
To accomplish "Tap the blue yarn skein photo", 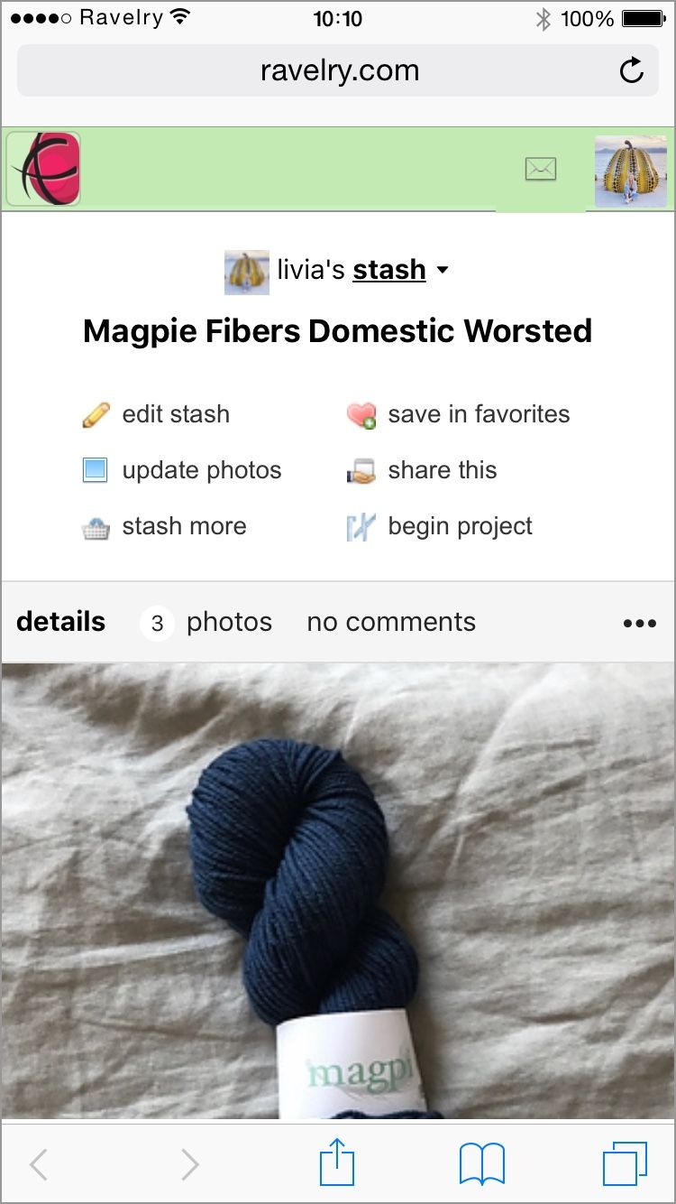I will tap(338, 892).
